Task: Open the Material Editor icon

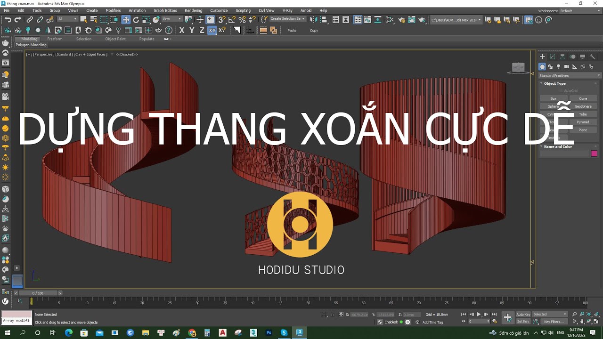Action: (390, 19)
